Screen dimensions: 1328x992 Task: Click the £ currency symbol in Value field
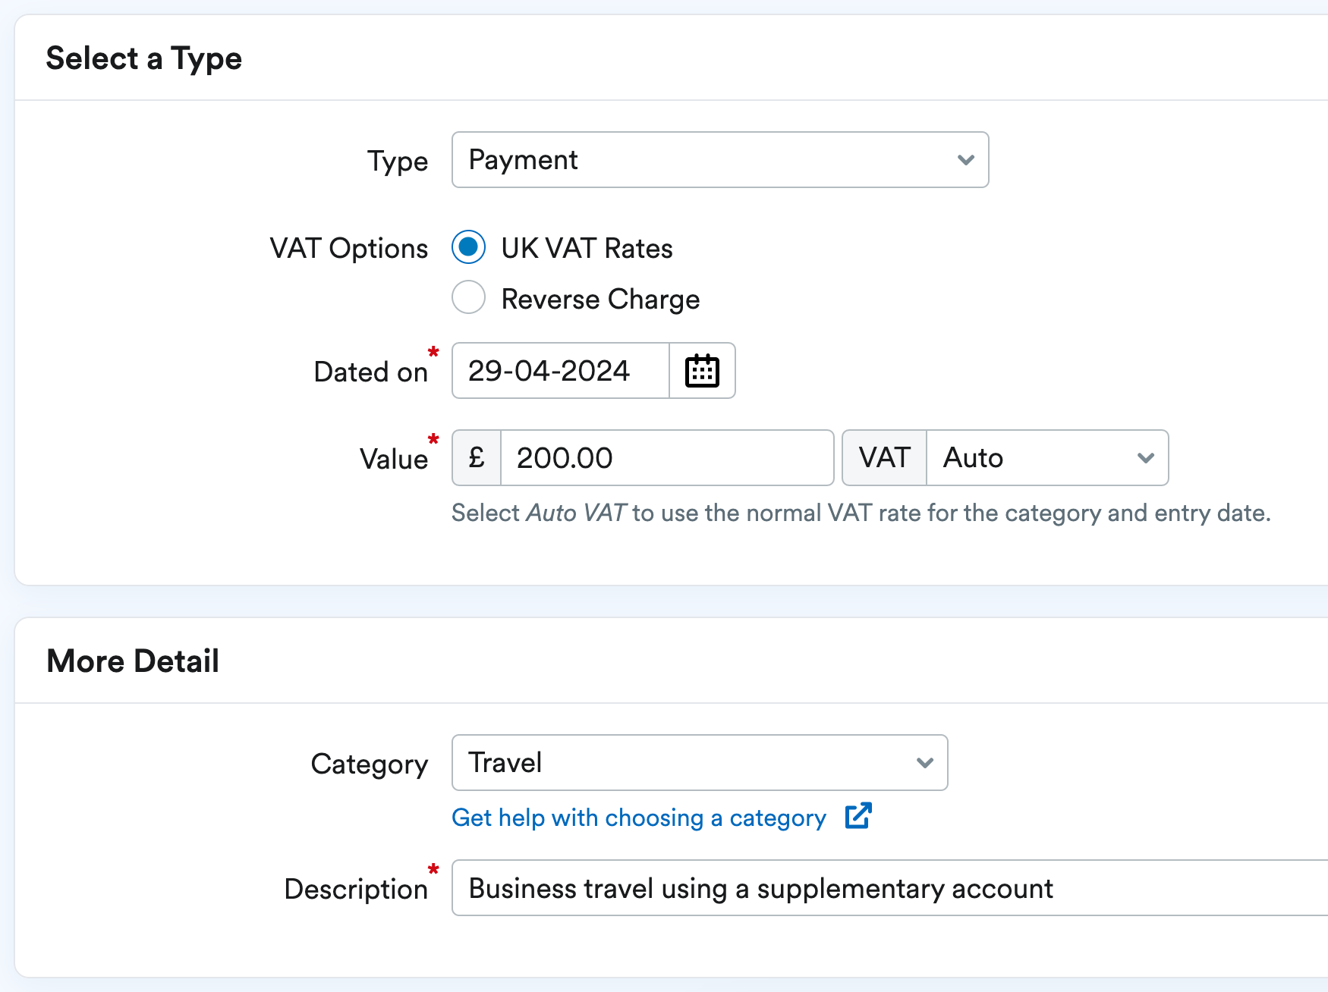click(x=476, y=458)
